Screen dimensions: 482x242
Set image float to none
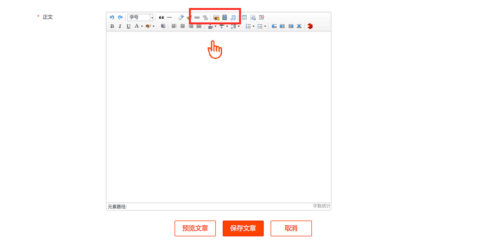point(274,26)
